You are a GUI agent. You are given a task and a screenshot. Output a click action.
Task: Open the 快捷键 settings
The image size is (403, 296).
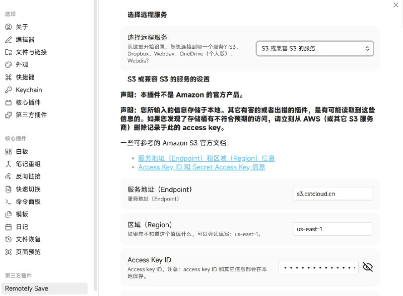point(24,77)
